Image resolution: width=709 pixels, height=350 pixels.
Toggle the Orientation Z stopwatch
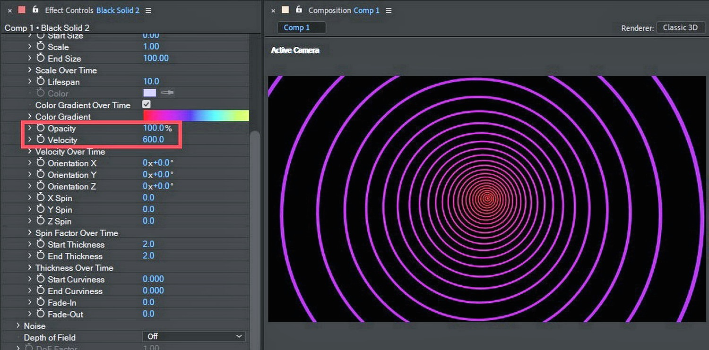41,186
